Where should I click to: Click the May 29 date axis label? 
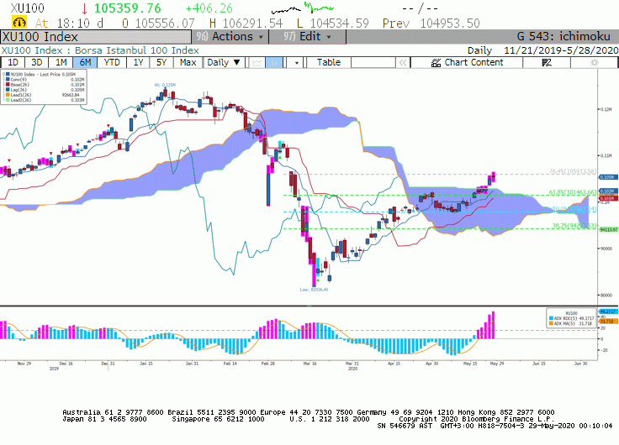496,364
